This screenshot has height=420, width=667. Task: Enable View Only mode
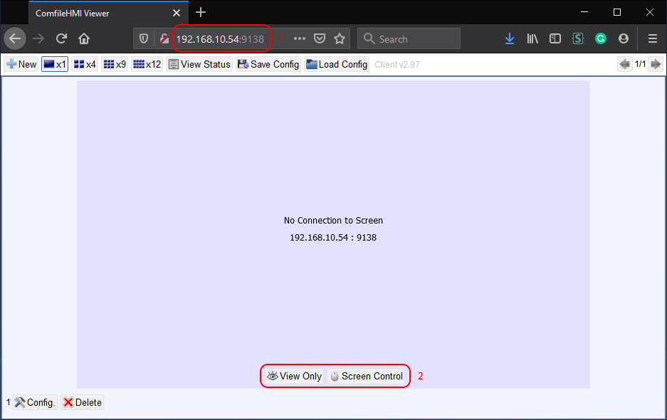[x=295, y=376]
